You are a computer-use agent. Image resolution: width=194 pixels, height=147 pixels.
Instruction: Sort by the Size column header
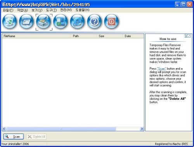point(110,36)
